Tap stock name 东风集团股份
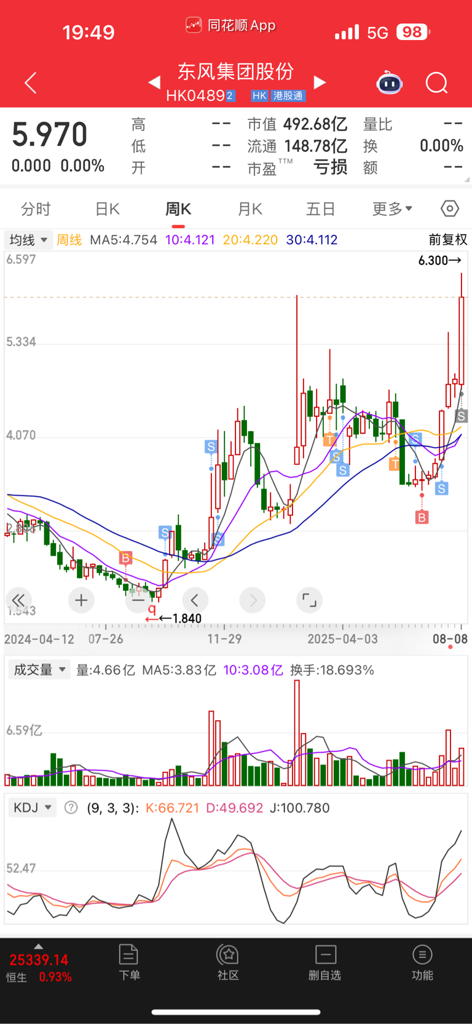This screenshot has width=472, height=1024. pyautogui.click(x=236, y=71)
